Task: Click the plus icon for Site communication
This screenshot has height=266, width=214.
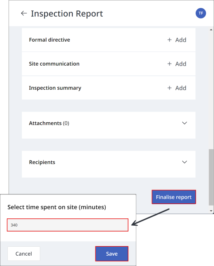Action: click(169, 64)
